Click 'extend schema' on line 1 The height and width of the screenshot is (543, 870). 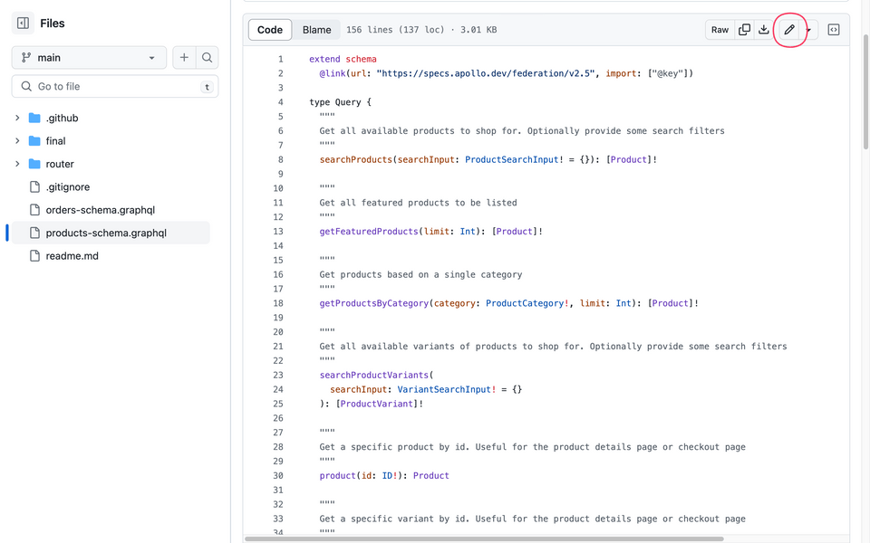coord(343,59)
